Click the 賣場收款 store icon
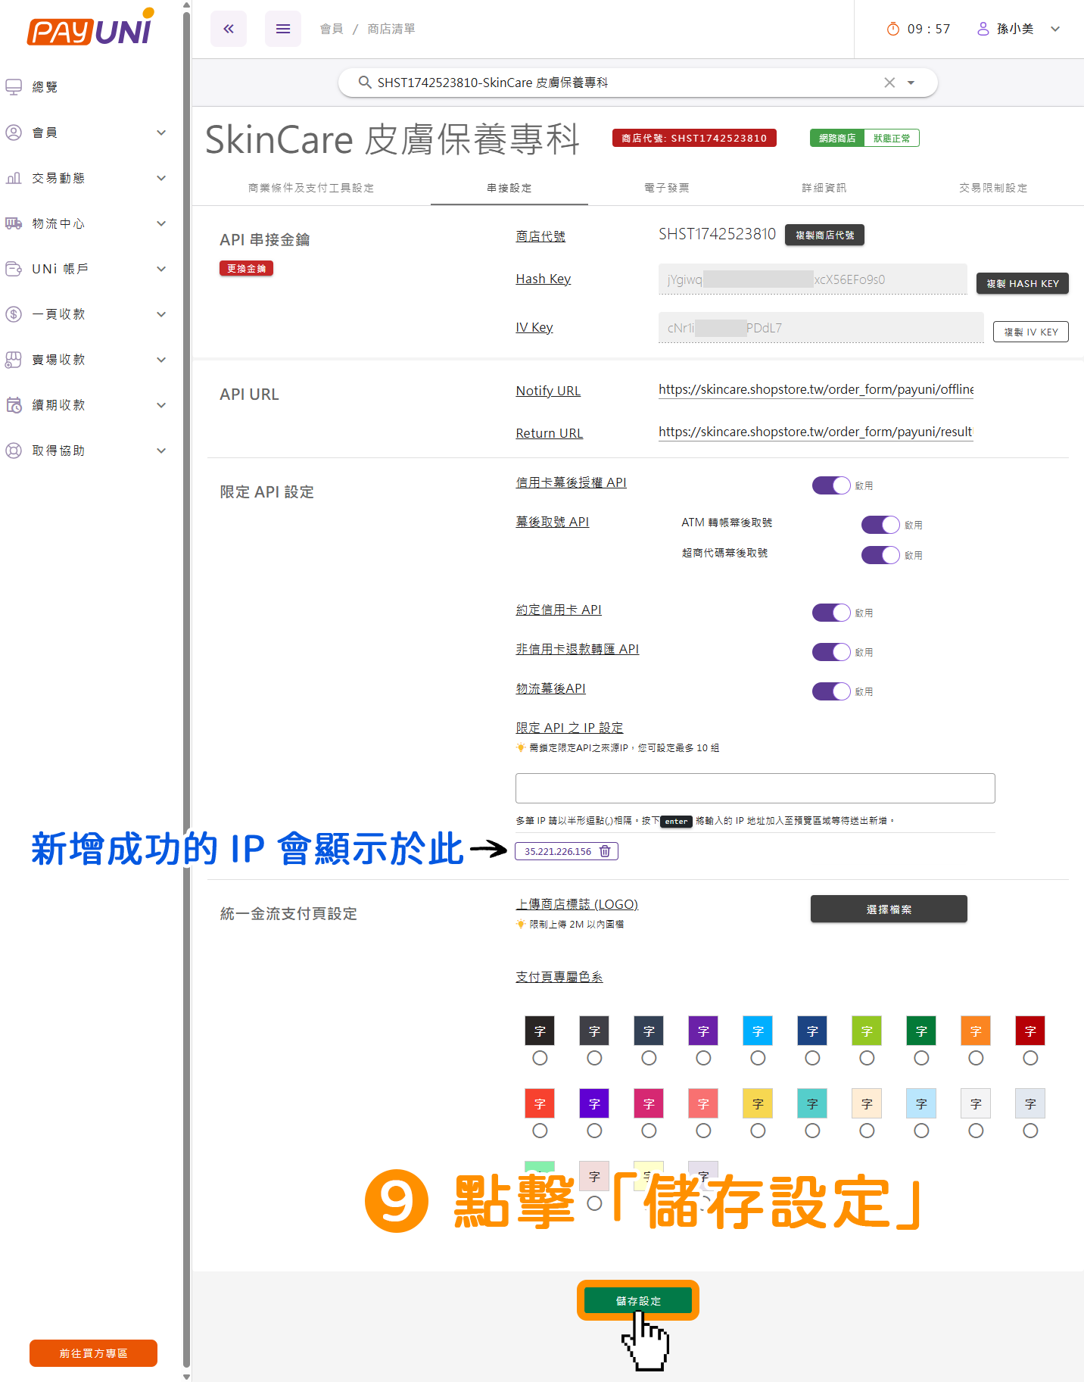Screen dimensions: 1084x1382 coord(14,360)
